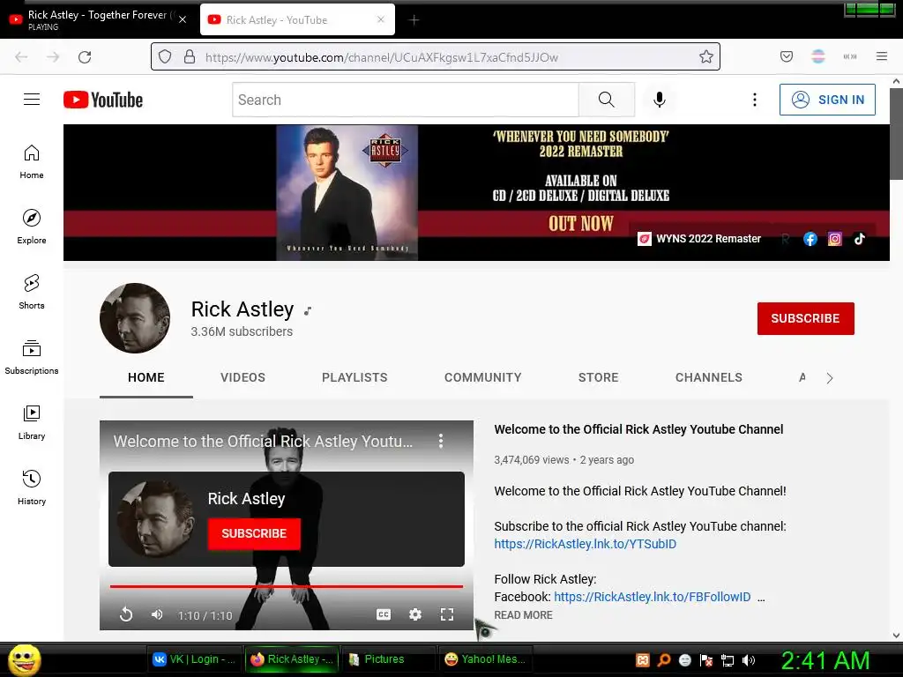
Task: Open the video's three-dot overlay menu
Action: click(441, 441)
